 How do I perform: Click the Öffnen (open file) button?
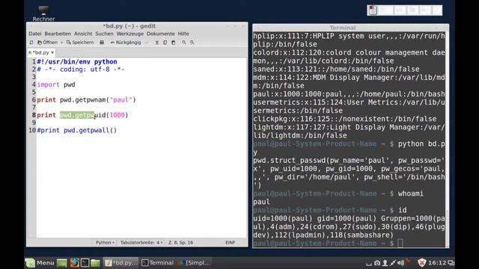point(47,43)
